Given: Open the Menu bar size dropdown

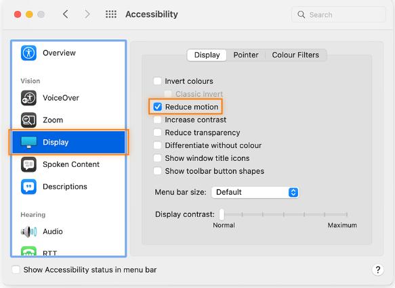Looking at the screenshot, I should coord(255,192).
